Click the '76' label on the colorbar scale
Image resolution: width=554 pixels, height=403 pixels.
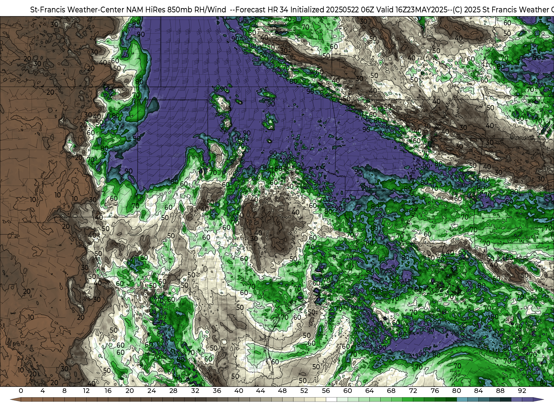pyautogui.click(x=435, y=391)
